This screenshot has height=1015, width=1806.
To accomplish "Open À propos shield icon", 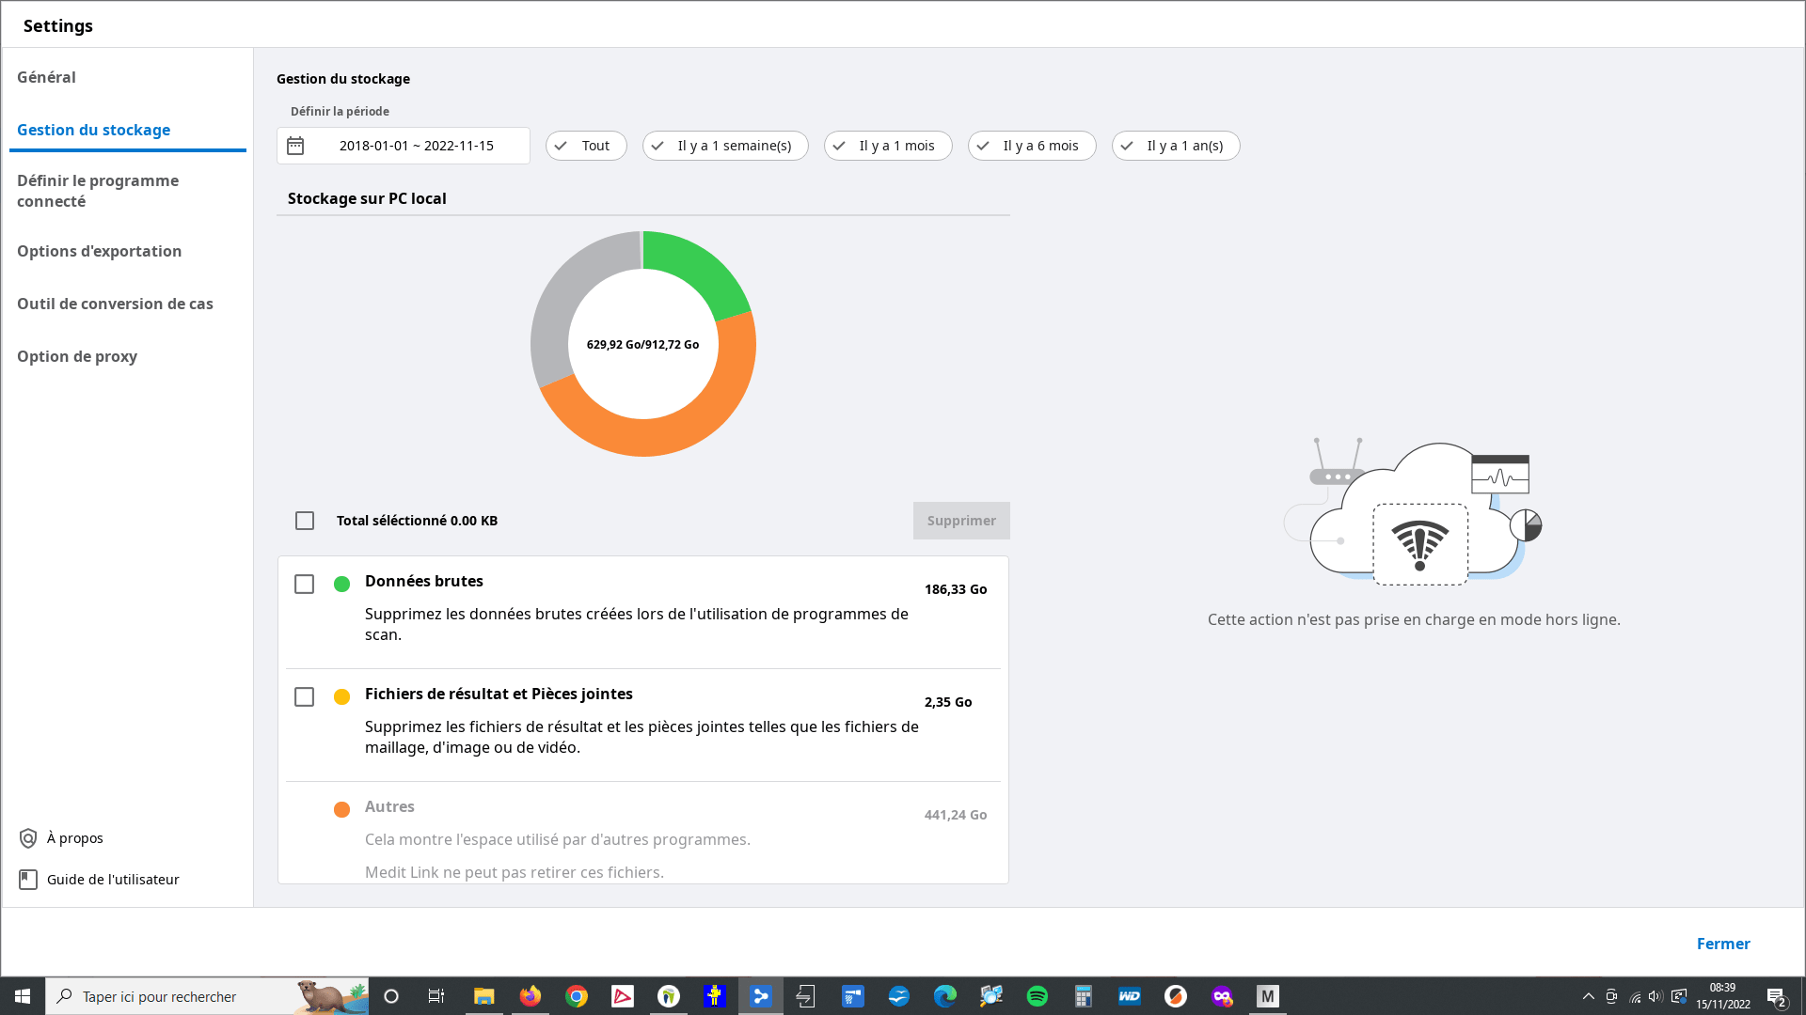I will [x=28, y=838].
